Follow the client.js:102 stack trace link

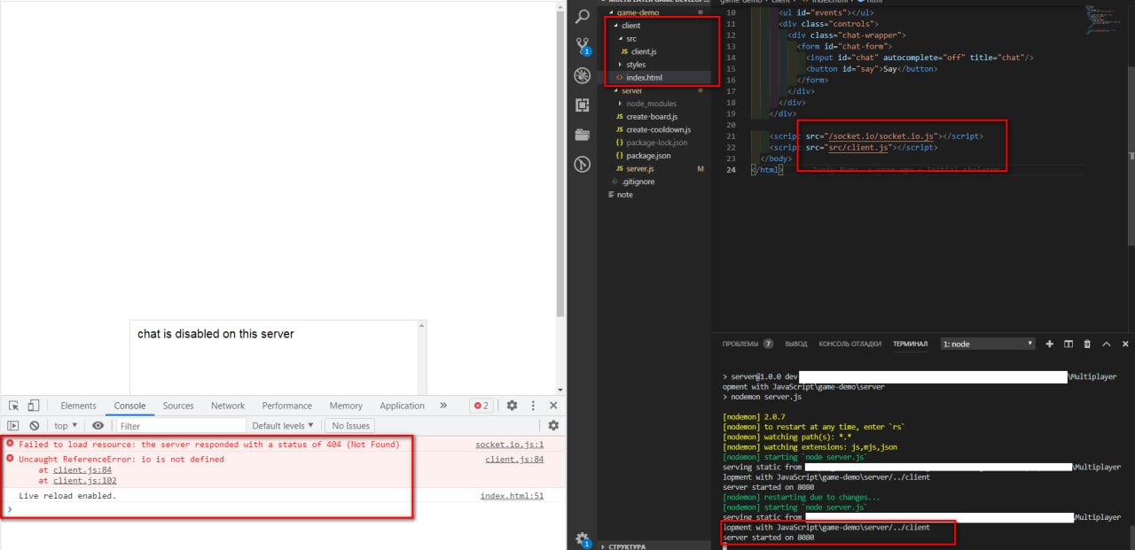pos(84,481)
